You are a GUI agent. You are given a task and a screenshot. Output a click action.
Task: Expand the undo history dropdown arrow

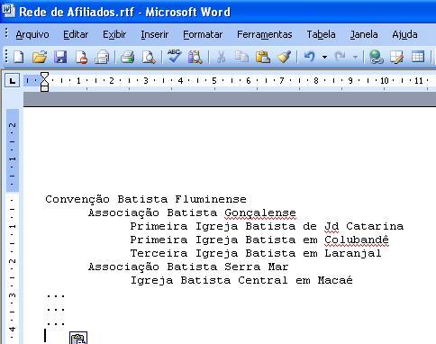[324, 57]
